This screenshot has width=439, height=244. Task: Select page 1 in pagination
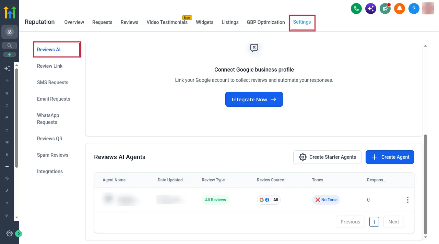pyautogui.click(x=374, y=222)
